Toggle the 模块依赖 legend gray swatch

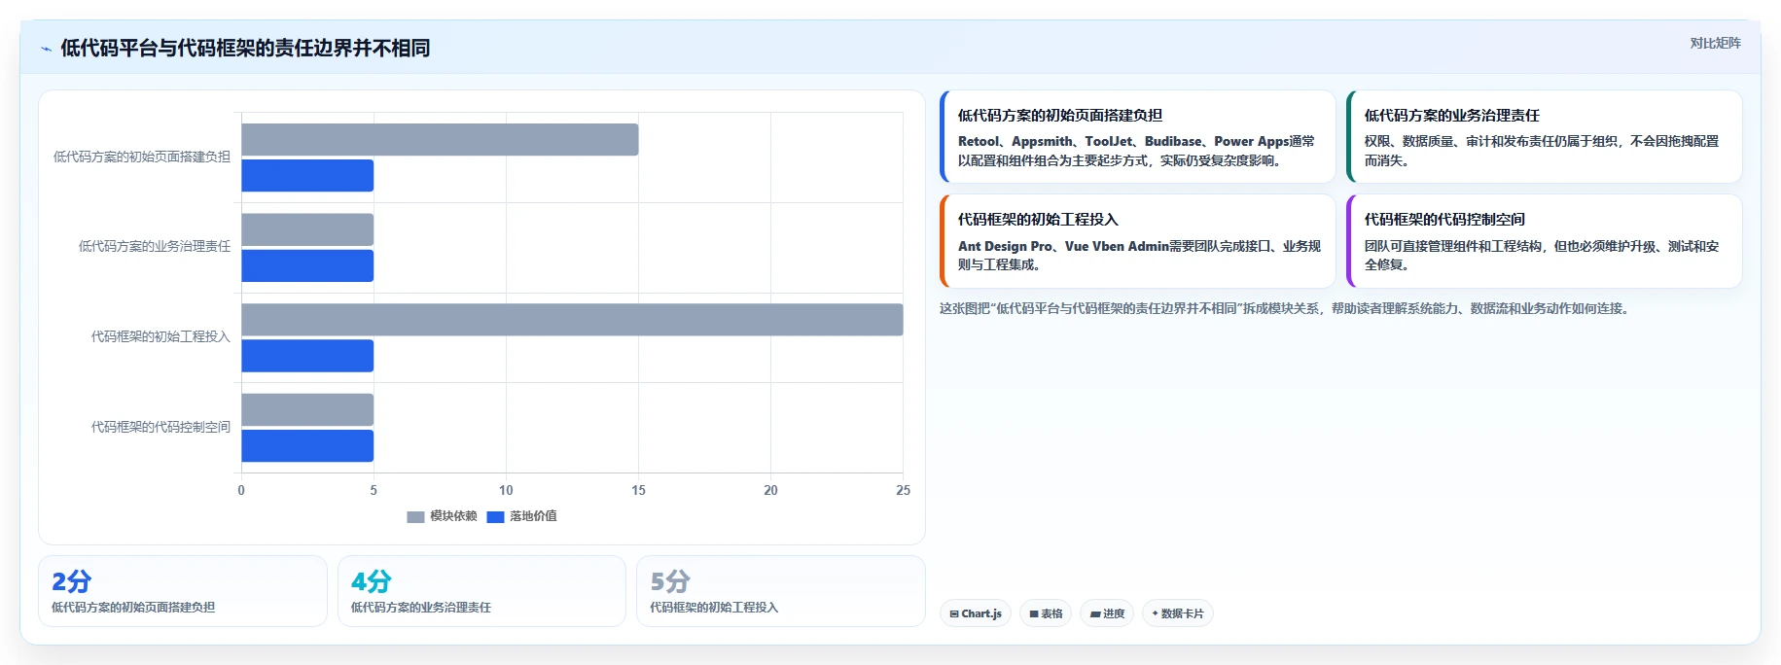click(415, 516)
